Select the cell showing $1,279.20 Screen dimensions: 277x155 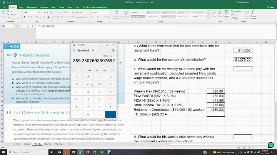(243, 60)
